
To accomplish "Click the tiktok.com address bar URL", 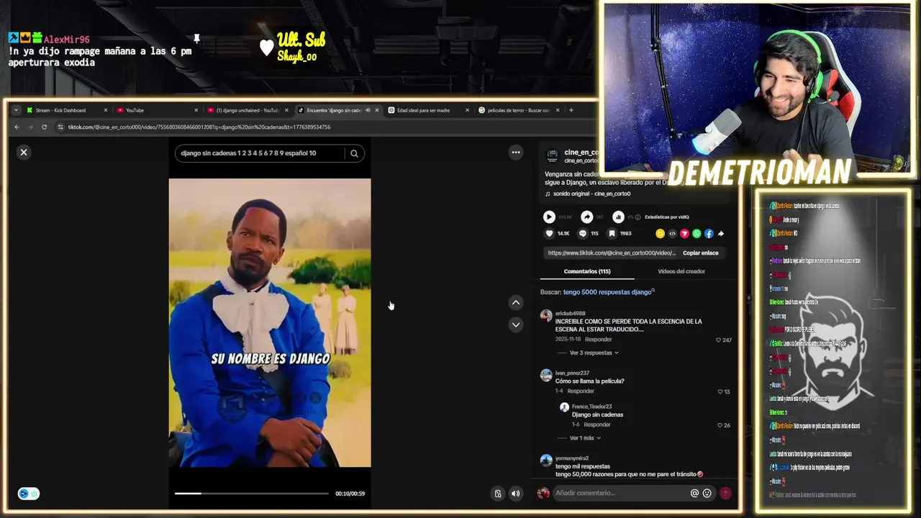I will tap(199, 127).
